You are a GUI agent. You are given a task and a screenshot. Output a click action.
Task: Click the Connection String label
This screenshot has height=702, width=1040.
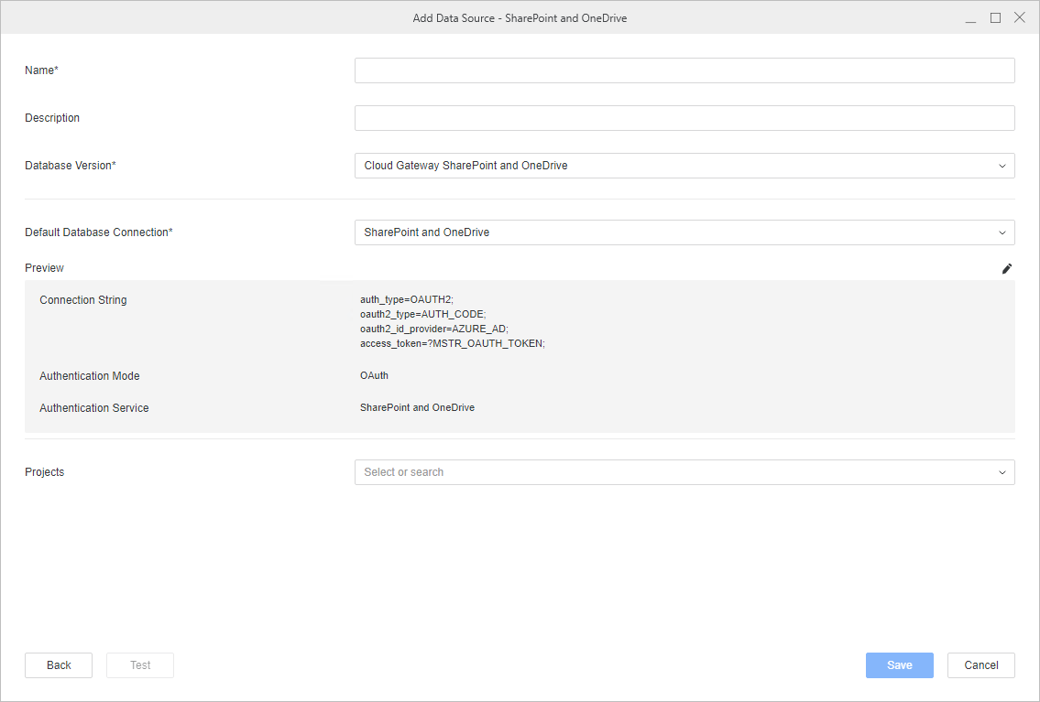[x=83, y=300]
